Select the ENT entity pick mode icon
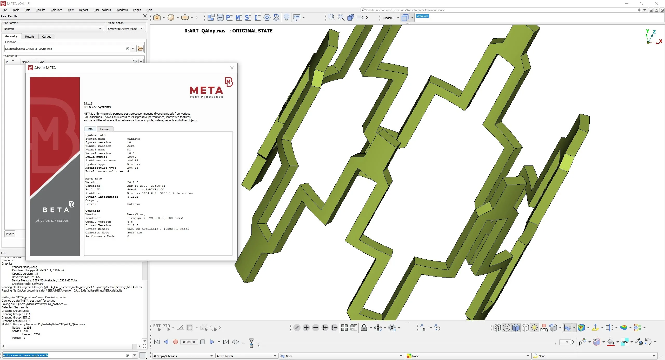This screenshot has width=665, height=360. point(157,327)
